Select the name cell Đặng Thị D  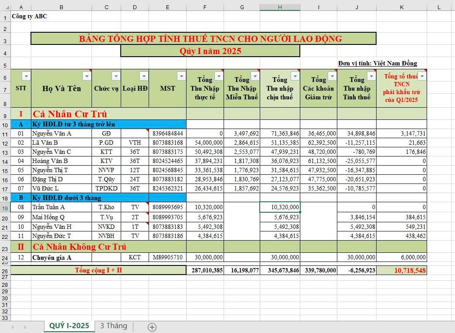tap(61, 179)
